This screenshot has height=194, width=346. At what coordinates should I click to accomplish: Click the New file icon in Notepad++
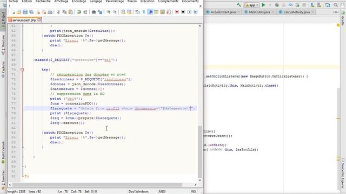point(13,12)
